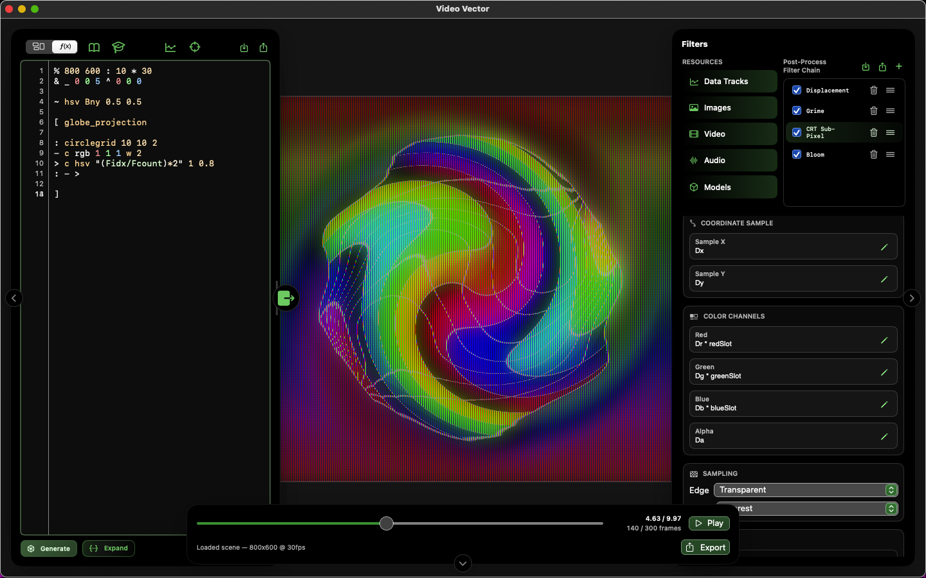Click the Generate button
926x578 pixels.
(x=49, y=548)
